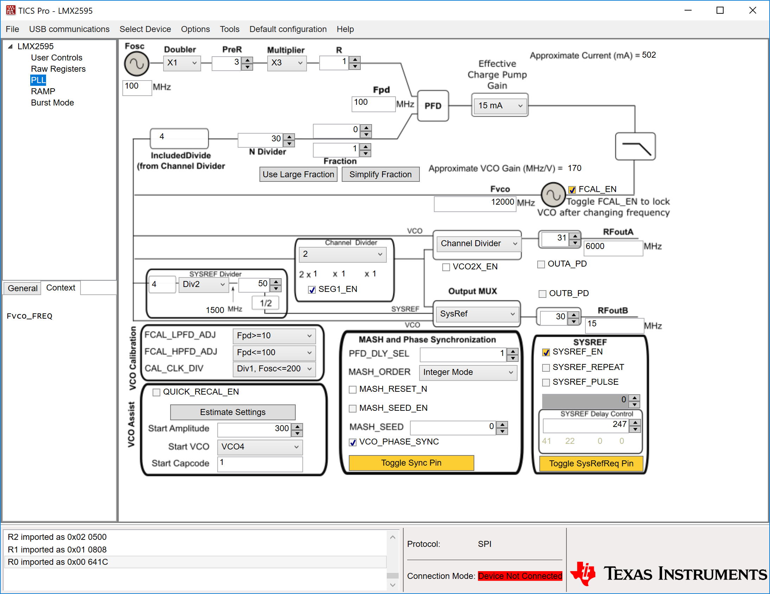Viewport: 770px width, 594px height.
Task: Click the Fosc 100 MHz input field
Action: pyautogui.click(x=137, y=87)
